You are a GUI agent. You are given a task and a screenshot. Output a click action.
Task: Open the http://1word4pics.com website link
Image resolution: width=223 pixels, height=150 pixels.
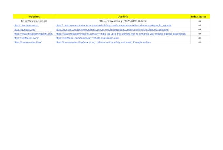[x=26, y=25]
